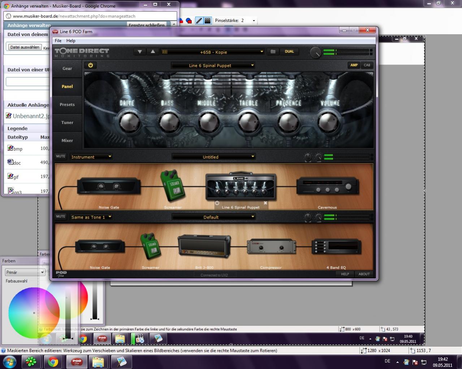Open the File menu in POD Farm

(x=58, y=41)
